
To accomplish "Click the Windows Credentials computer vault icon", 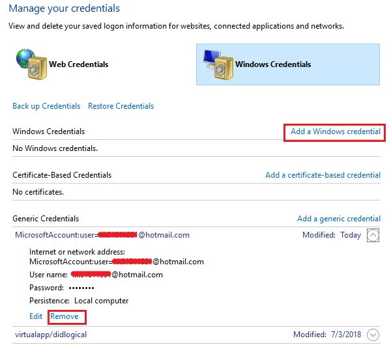I will click(x=218, y=64).
